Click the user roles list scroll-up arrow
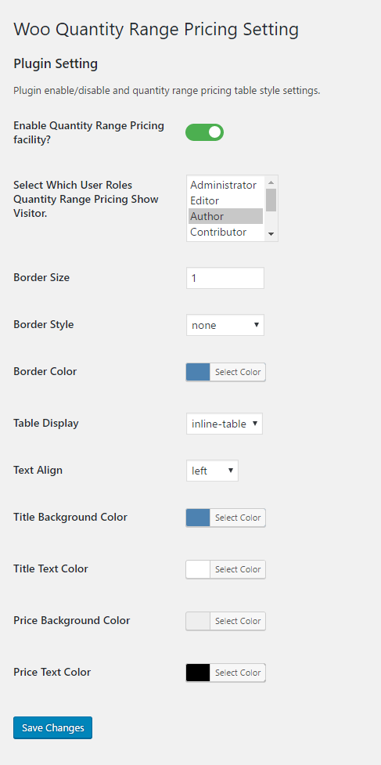 point(271,182)
